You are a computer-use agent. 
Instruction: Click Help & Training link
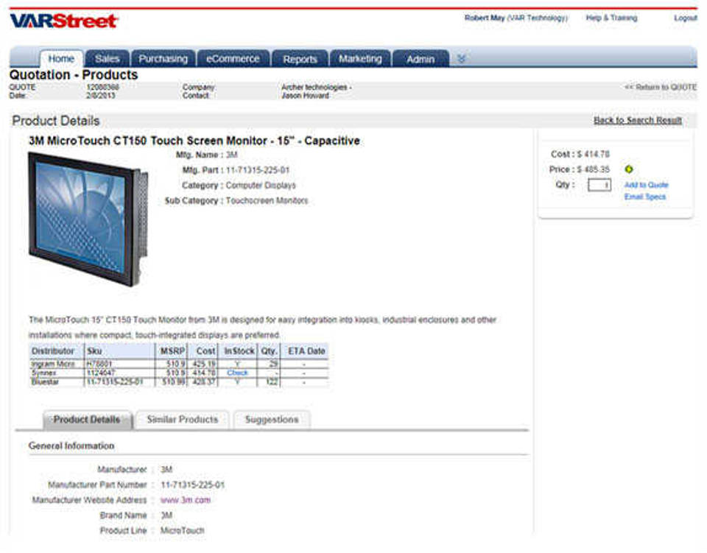[611, 18]
